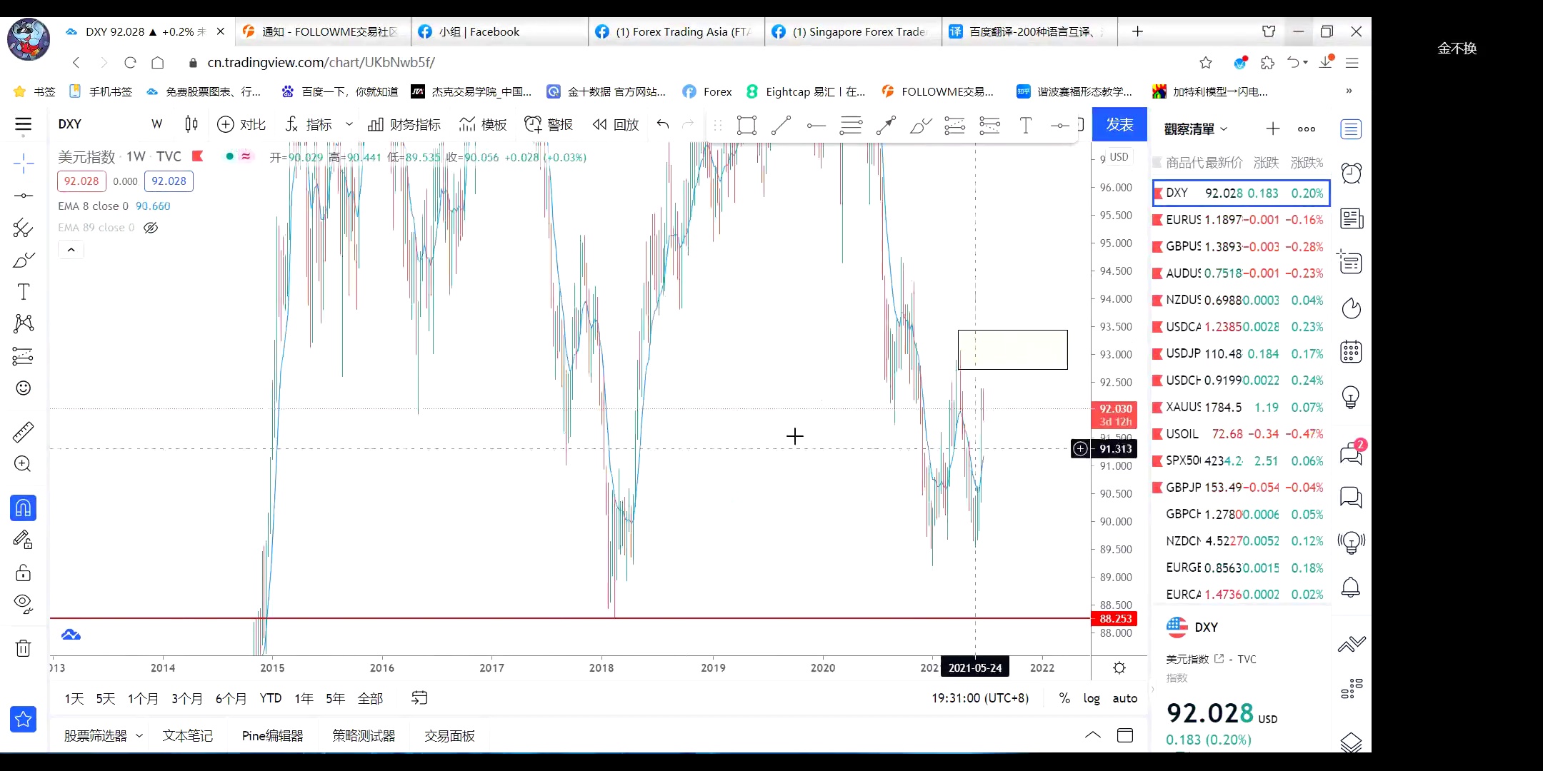Click the trash remove drawings icon
This screenshot has height=771, width=1543.
[x=23, y=648]
